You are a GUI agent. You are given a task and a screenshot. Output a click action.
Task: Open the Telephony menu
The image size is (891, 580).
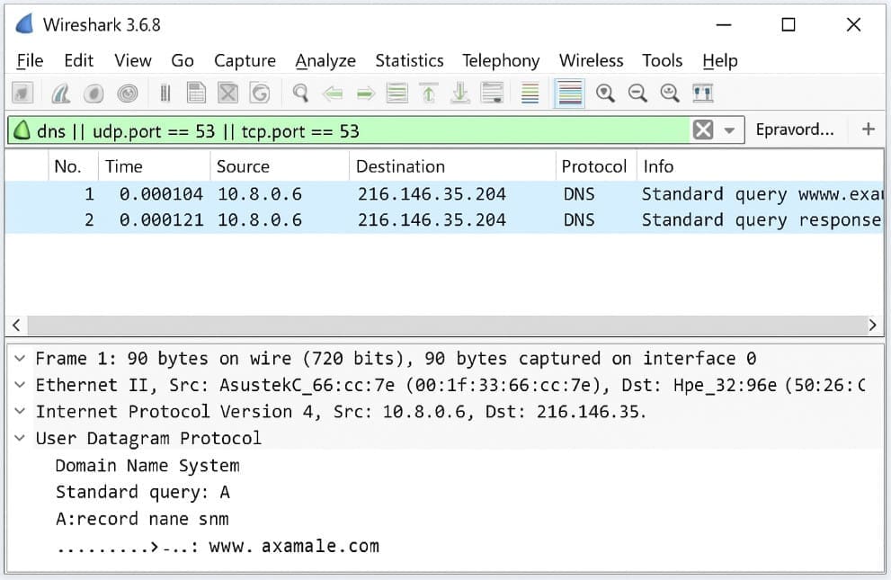click(501, 60)
